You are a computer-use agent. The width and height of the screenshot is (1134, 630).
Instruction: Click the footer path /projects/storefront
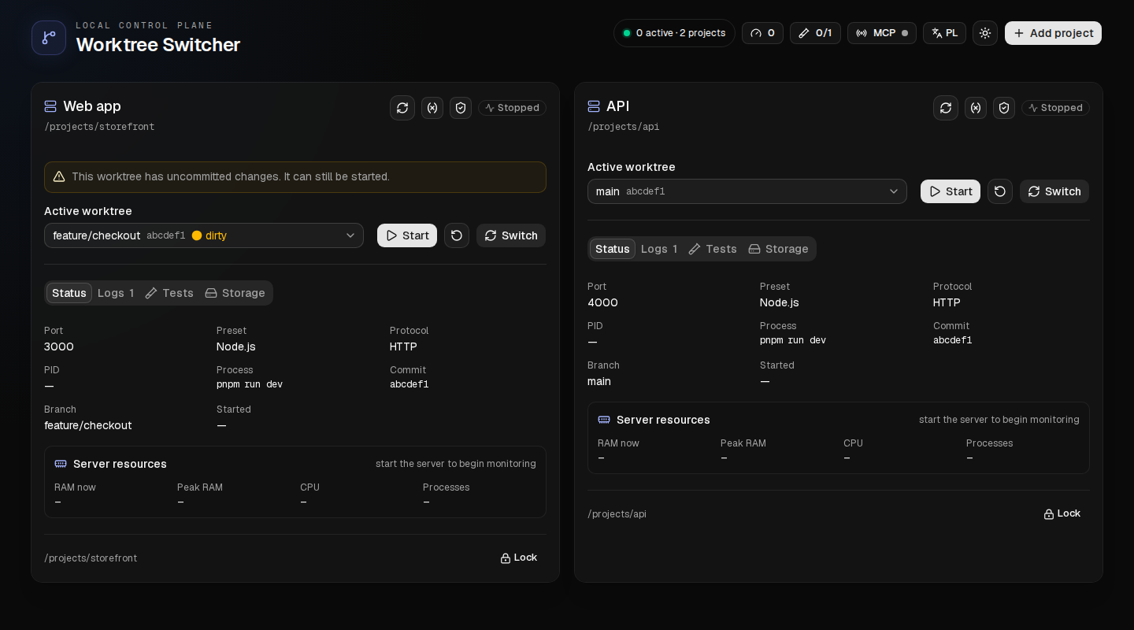click(x=91, y=558)
